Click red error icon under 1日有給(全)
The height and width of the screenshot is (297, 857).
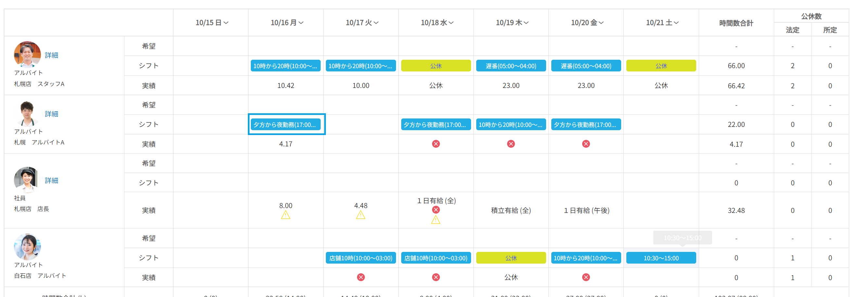[436, 210]
